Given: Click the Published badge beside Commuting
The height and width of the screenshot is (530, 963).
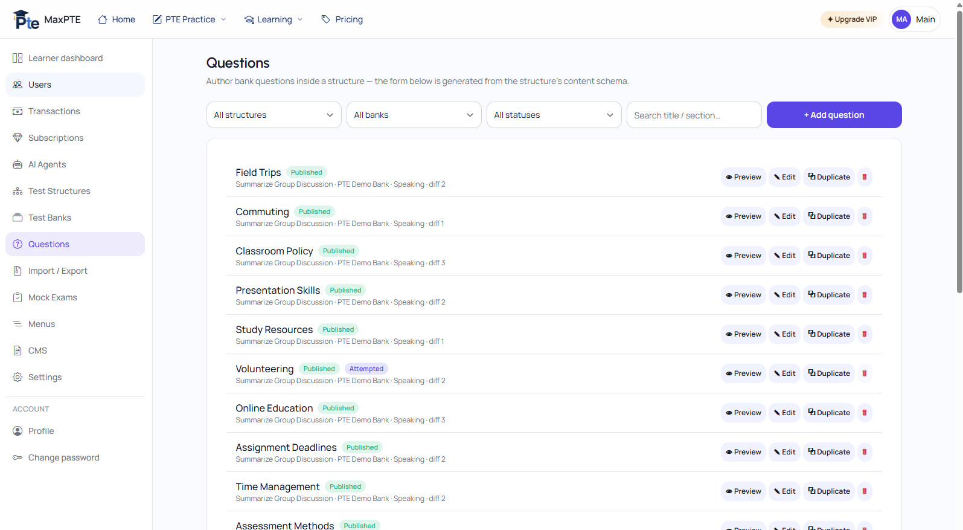Looking at the screenshot, I should (x=315, y=212).
